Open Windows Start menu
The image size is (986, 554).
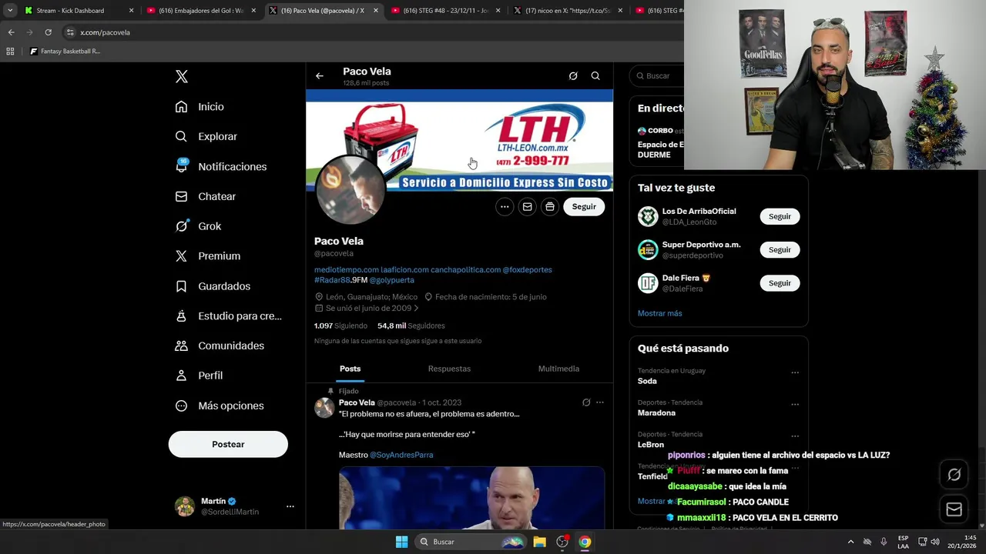401,542
